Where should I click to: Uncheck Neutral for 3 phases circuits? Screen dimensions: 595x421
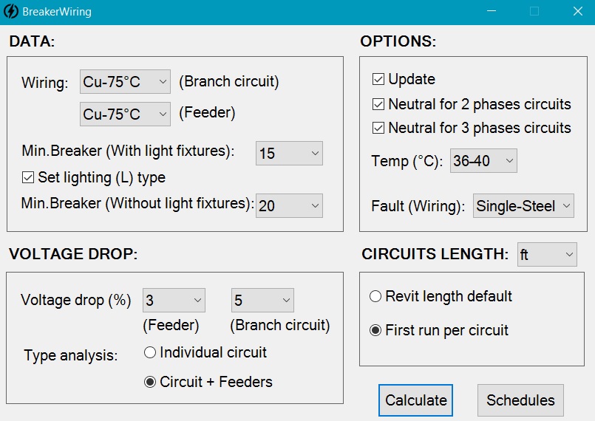(x=378, y=128)
